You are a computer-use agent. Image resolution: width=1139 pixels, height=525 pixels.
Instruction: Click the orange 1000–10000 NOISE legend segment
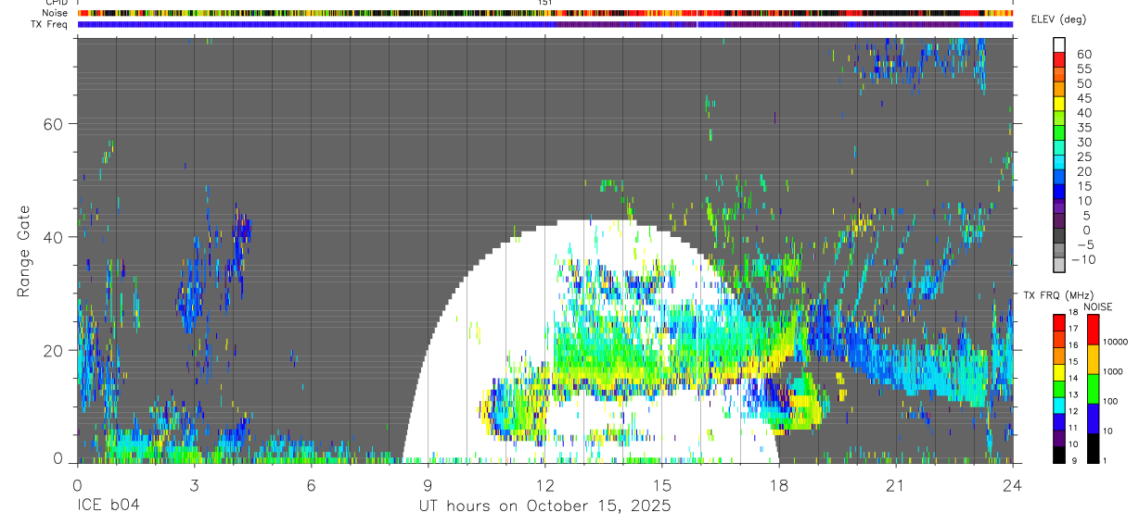point(1093,359)
